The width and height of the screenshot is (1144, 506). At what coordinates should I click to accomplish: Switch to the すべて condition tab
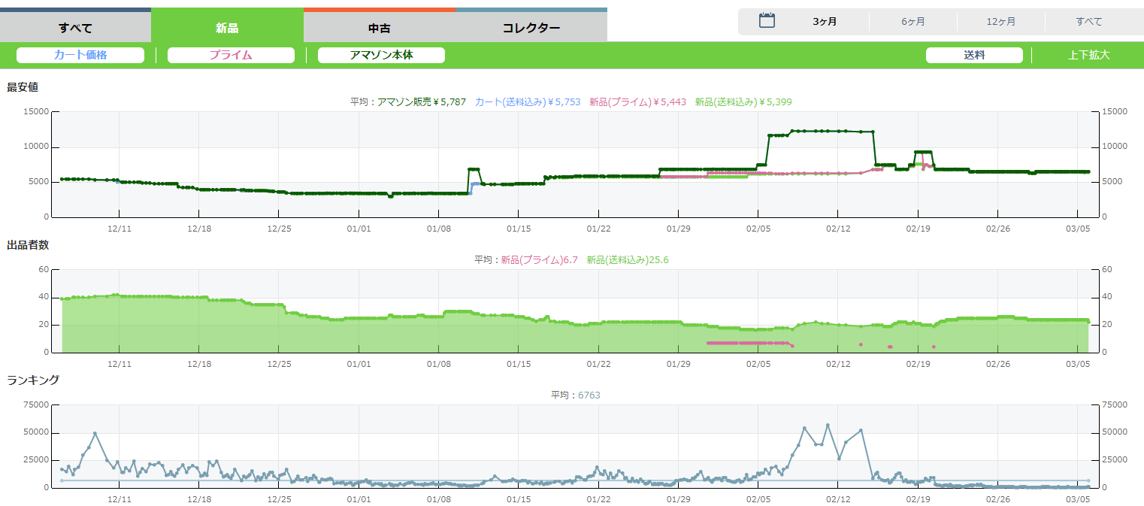75,29
